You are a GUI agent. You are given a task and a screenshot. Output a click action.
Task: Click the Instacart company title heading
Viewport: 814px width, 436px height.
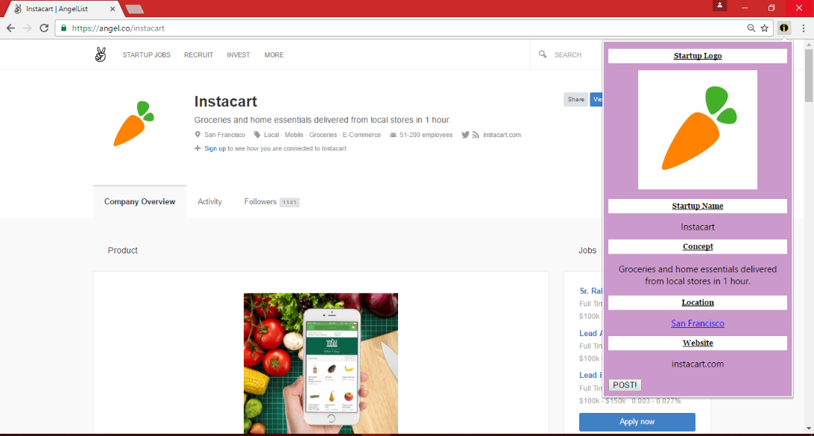coord(226,101)
